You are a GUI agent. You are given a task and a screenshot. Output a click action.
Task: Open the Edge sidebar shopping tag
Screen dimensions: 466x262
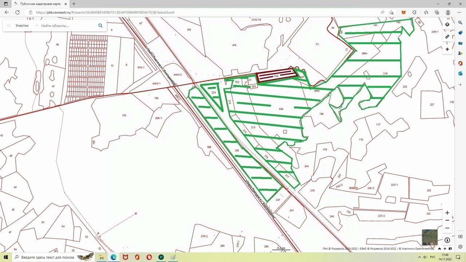point(461,33)
